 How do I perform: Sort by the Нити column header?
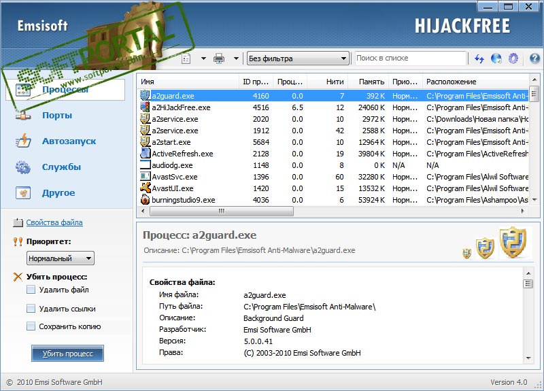click(x=327, y=82)
